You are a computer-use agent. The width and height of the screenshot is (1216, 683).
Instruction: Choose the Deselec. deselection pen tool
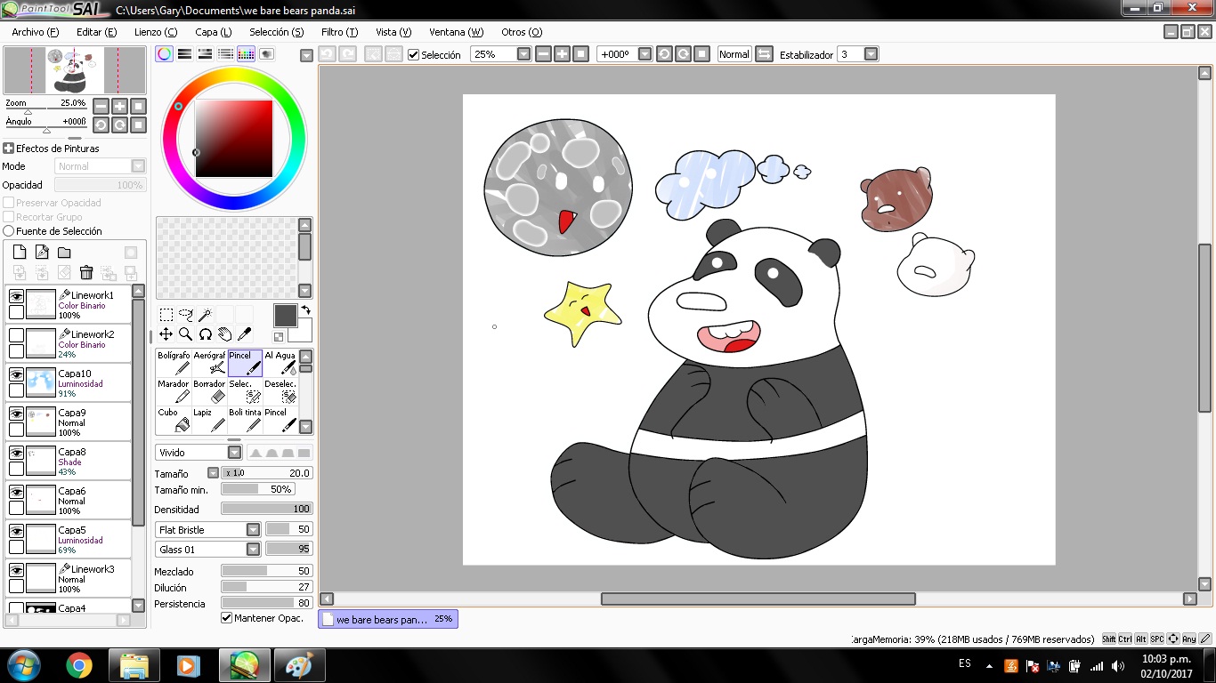[280, 391]
